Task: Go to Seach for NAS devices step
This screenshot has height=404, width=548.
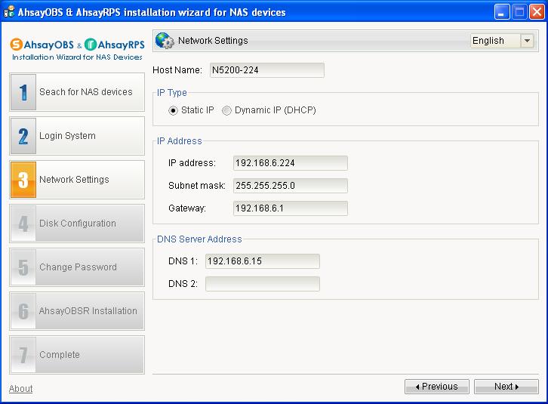Action: tap(77, 92)
